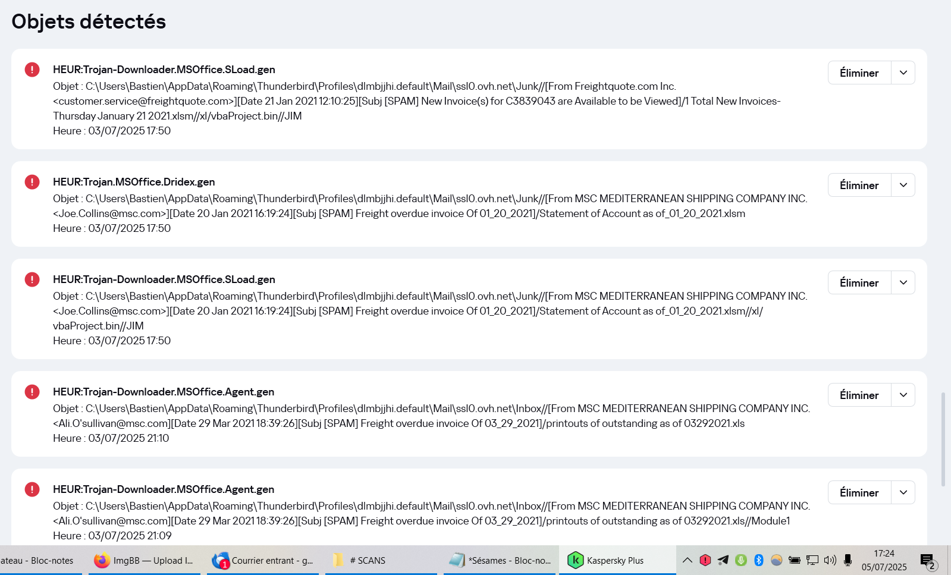Click Éliminer for the Agent.gen detection timed 21:10
The height and width of the screenshot is (575, 951).
coord(859,395)
